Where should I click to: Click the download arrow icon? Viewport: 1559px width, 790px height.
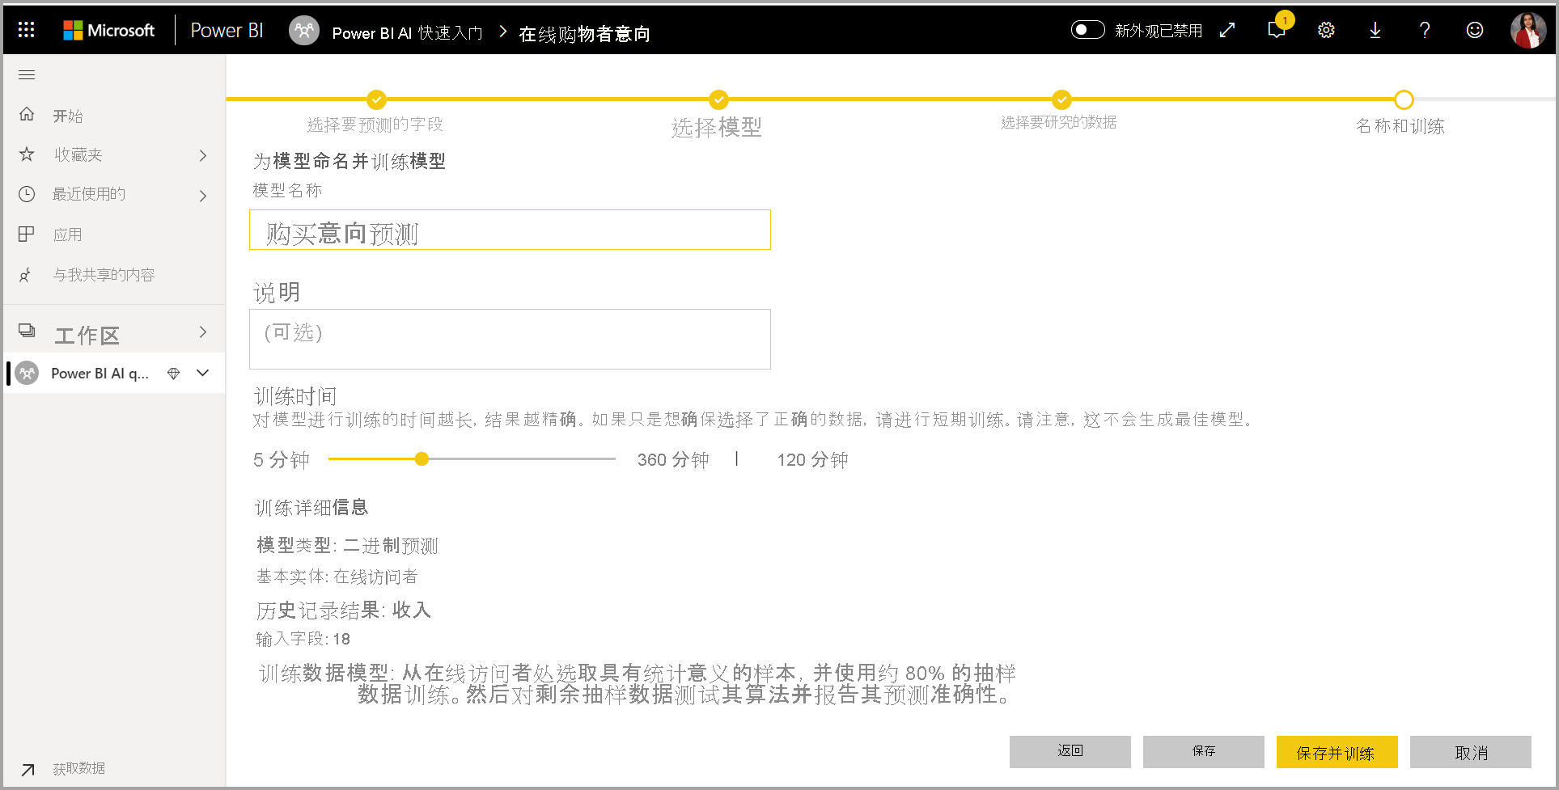1375,30
